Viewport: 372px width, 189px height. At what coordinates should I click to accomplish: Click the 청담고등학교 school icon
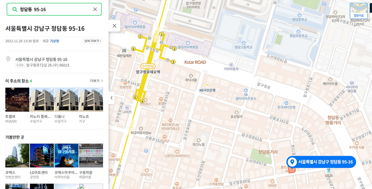244,43
